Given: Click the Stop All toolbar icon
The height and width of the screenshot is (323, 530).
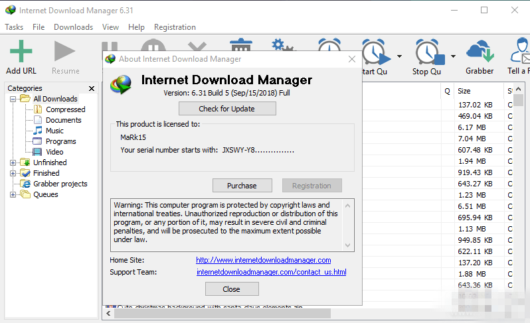Looking at the screenshot, I should point(153,45).
